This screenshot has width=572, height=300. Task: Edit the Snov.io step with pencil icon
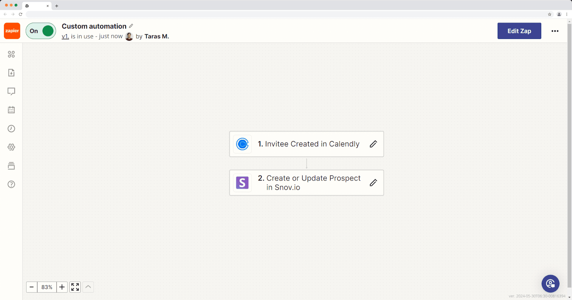click(x=373, y=183)
